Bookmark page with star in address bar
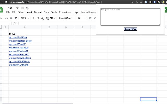Image resolution: width=167 pixels, height=104 pixels. (x=141, y=2)
